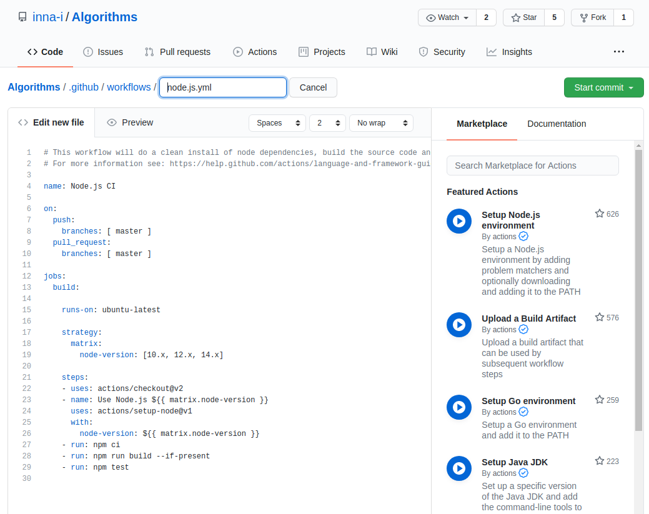
Task: Click the code brackets icon by Edit new file
Action: pos(23,122)
